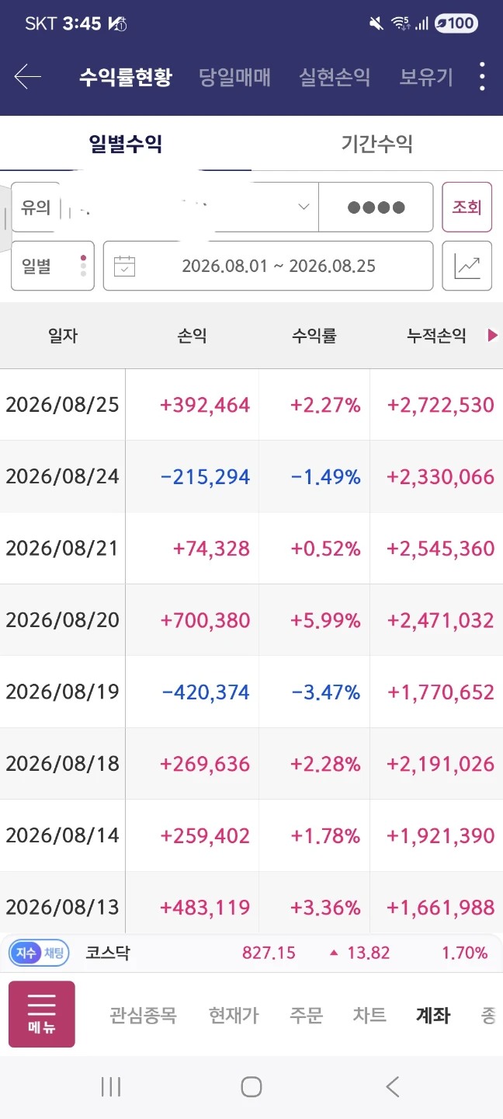Open the 일별 period type selector
Image resolution: width=503 pixels, height=1119 pixels.
pos(53,267)
